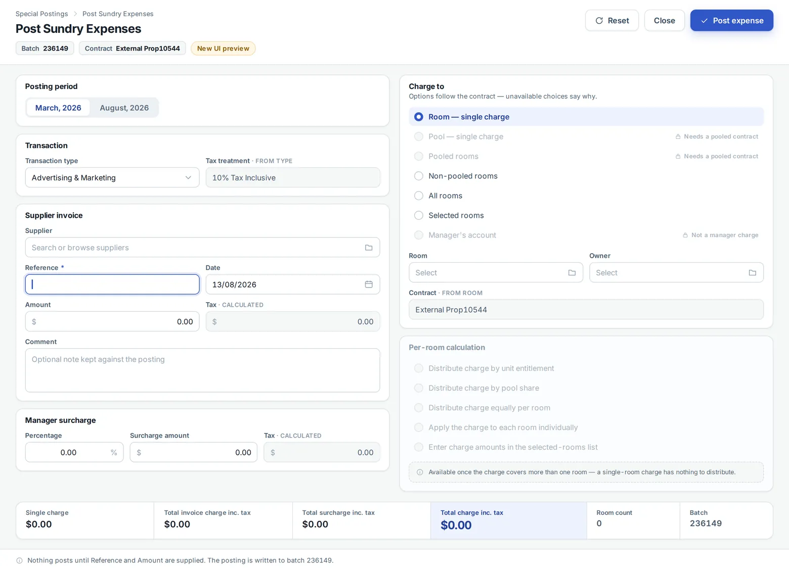The width and height of the screenshot is (789, 571).
Task: Click the Close button
Action: [664, 21]
